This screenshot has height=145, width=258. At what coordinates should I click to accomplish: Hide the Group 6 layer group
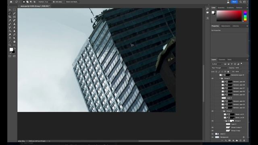212,79
